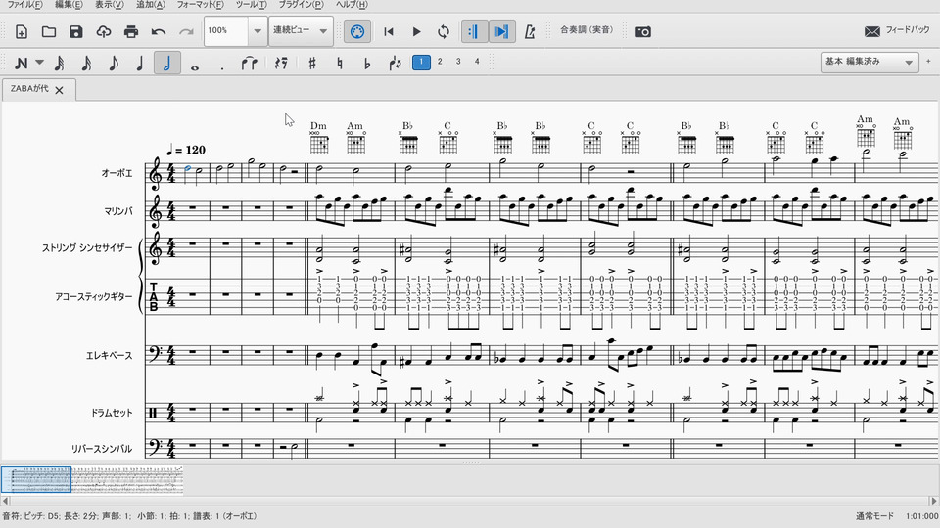Screen dimensions: 940x528
Task: Select the sharp accidental icon
Action: tap(312, 64)
